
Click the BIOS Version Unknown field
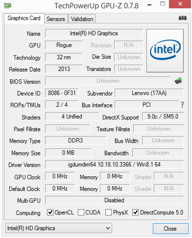click(x=108, y=81)
